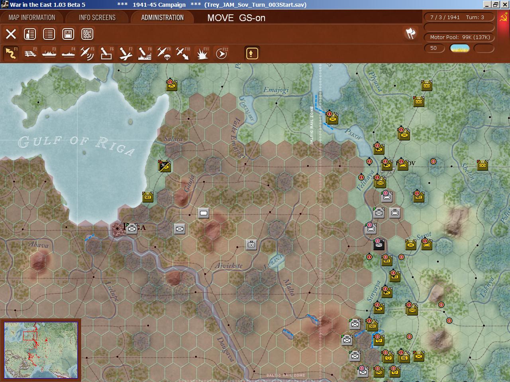The width and height of the screenshot is (510, 382).
Task: Restore down the game window
Action: pyautogui.click(x=495, y=5)
